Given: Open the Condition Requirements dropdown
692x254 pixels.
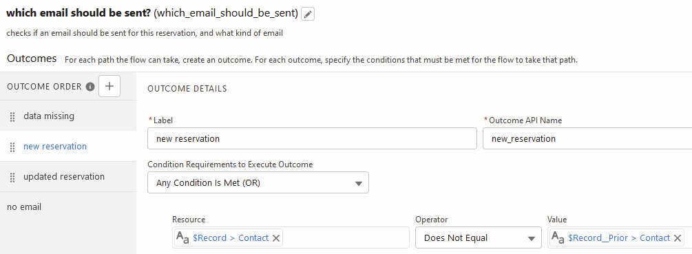Looking at the screenshot, I should [258, 182].
